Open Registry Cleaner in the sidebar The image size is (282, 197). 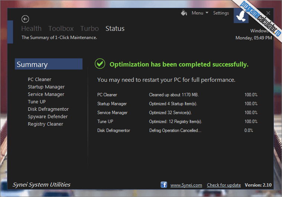[x=45, y=124]
